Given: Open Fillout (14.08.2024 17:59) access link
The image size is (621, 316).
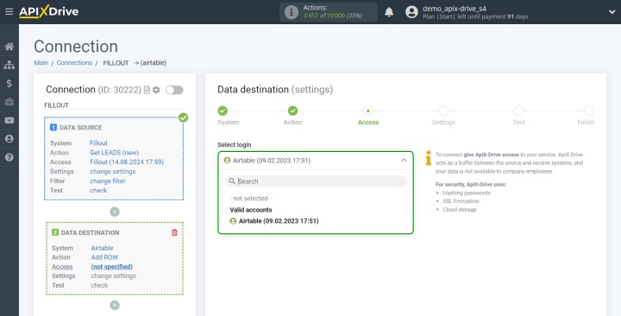Looking at the screenshot, I should coord(127,161).
